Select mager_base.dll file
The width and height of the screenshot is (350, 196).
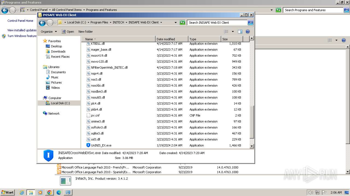pos(101,50)
